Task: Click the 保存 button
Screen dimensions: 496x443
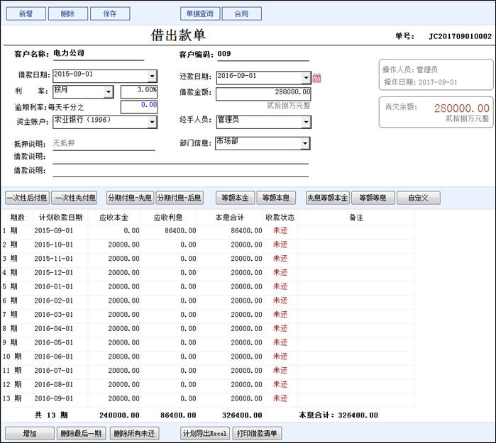Action: click(109, 13)
